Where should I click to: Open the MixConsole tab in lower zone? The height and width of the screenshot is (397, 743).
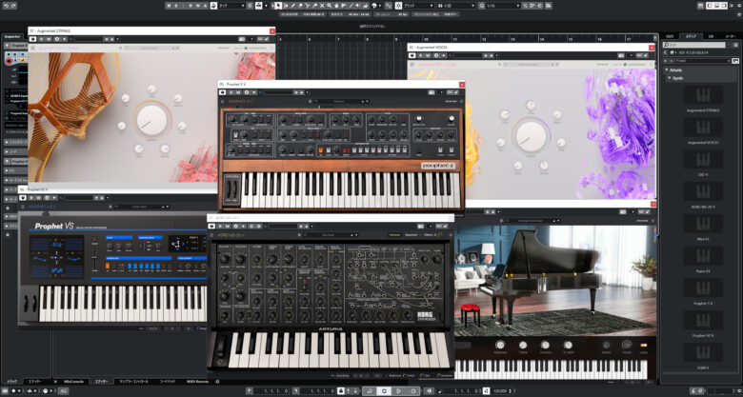74,381
